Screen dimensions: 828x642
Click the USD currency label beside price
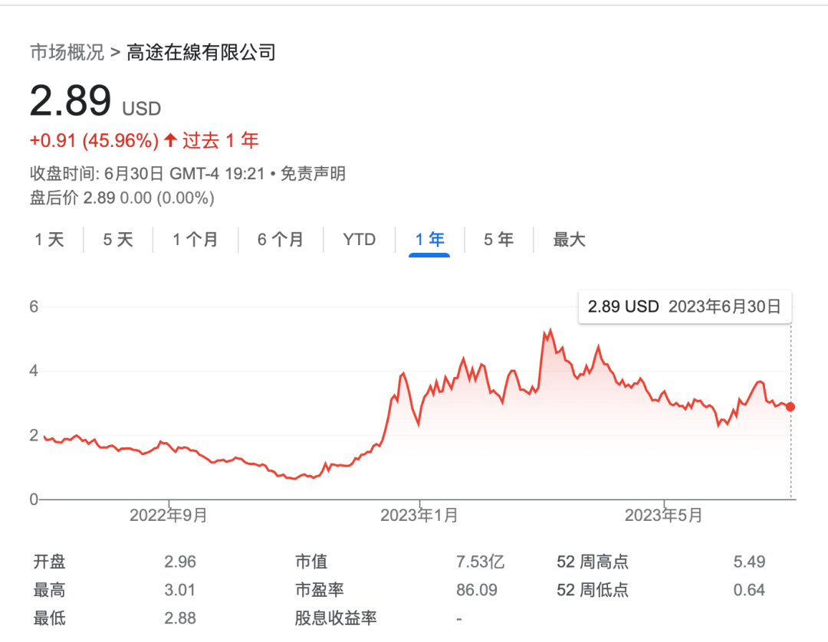(142, 109)
